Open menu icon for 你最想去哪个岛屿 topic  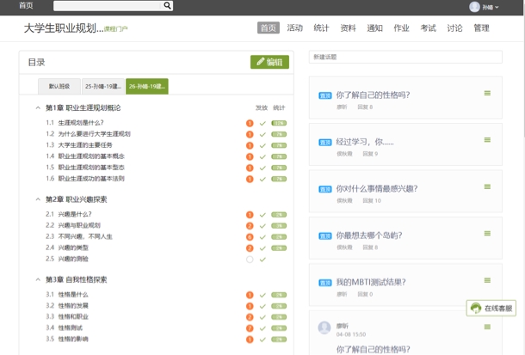487,233
